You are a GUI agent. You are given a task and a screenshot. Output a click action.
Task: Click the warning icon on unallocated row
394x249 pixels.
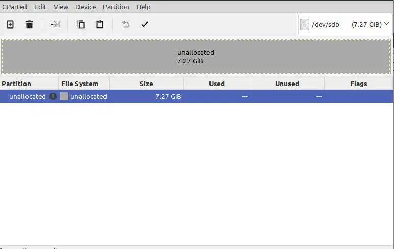53,96
